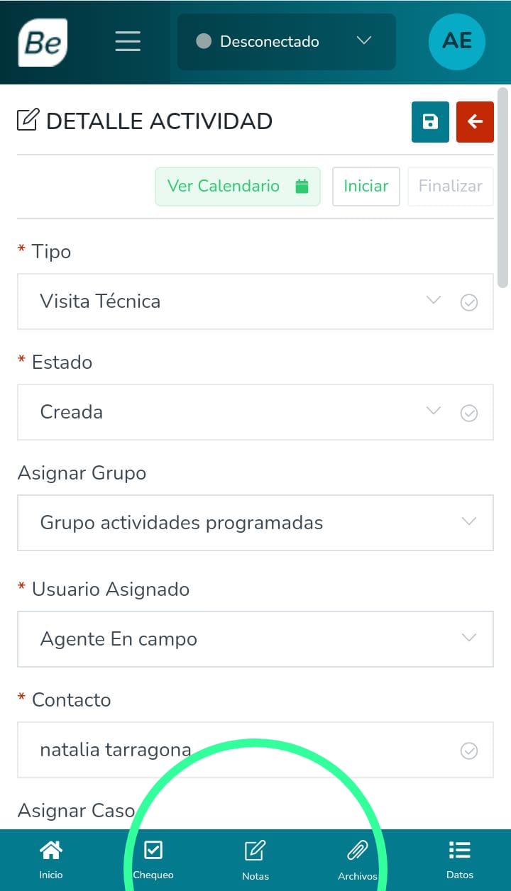The width and height of the screenshot is (511, 891).
Task: Click the Finalizar button
Action: coord(450,187)
